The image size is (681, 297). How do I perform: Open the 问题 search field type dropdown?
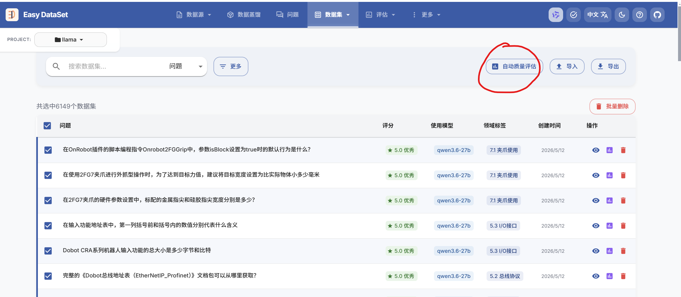coord(186,66)
